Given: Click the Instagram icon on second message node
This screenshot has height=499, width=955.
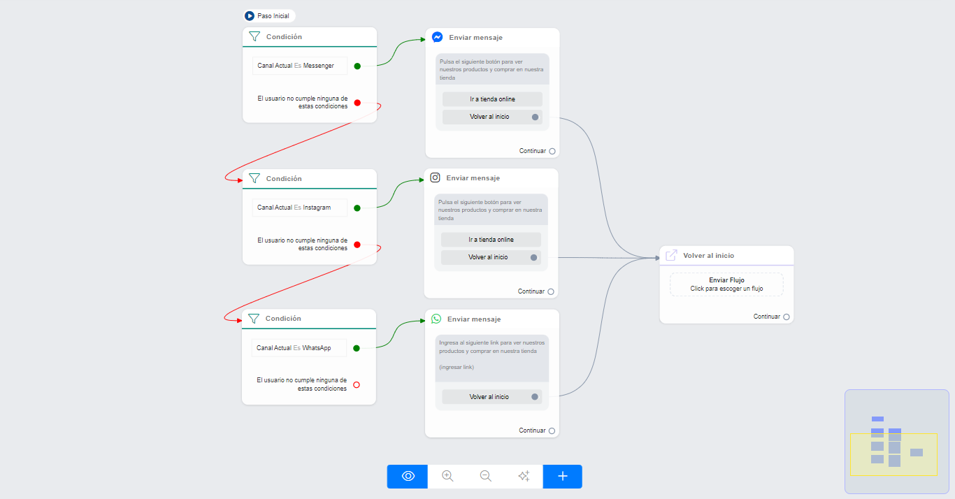Looking at the screenshot, I should pyautogui.click(x=435, y=178).
